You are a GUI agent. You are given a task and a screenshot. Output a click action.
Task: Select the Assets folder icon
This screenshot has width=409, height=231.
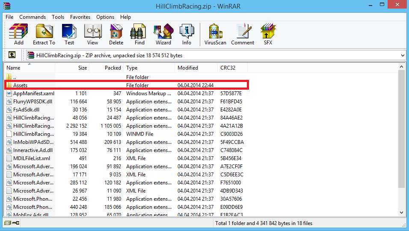(x=9, y=85)
